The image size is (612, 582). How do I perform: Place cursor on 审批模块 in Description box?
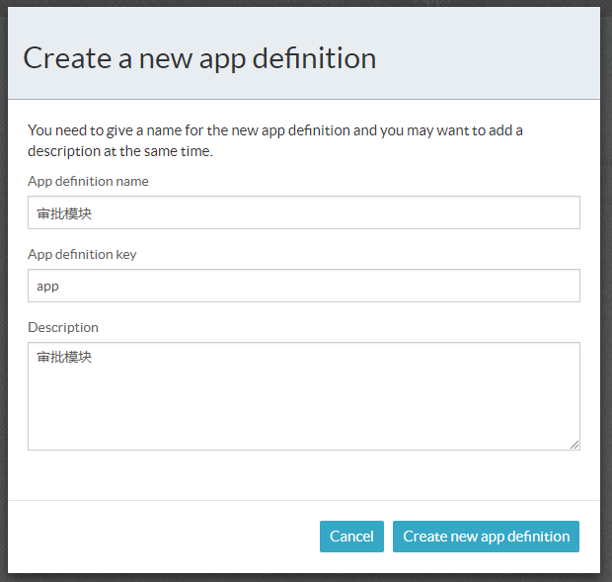64,358
